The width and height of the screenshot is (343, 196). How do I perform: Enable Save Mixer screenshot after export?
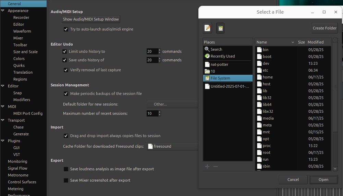pyautogui.click(x=66, y=180)
